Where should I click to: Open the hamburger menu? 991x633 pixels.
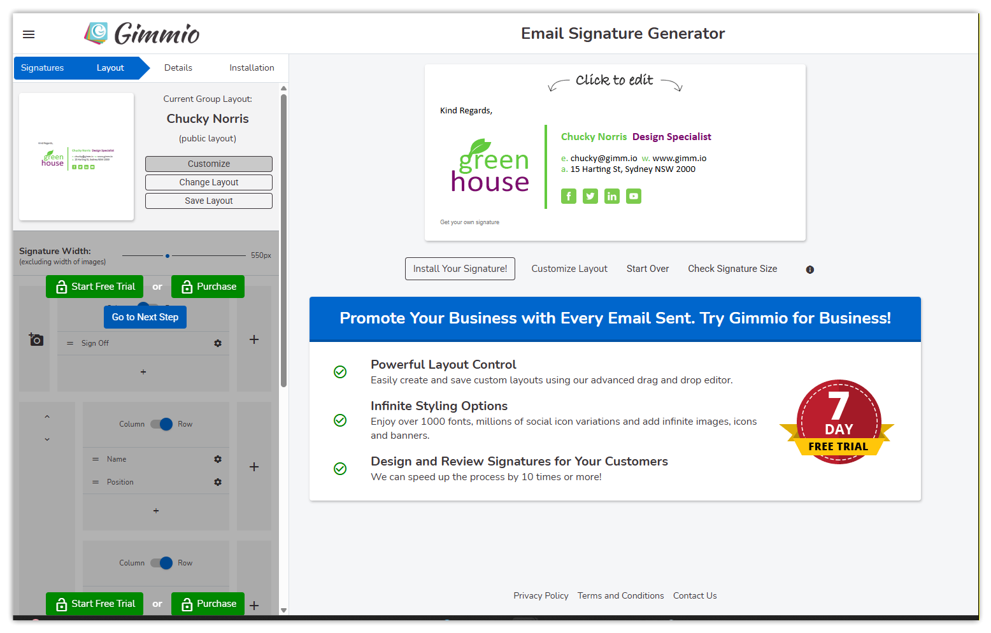29,34
